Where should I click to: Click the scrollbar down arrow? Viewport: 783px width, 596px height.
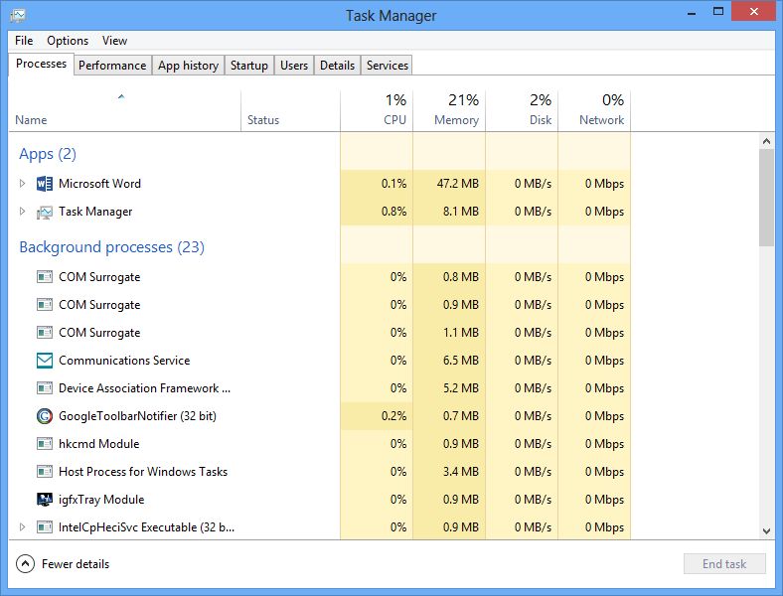click(x=766, y=531)
